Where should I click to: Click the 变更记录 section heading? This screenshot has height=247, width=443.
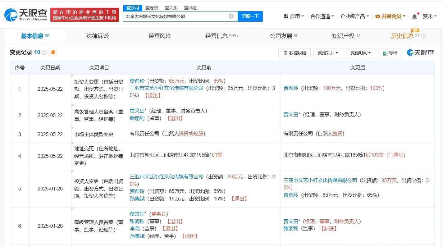point(21,52)
